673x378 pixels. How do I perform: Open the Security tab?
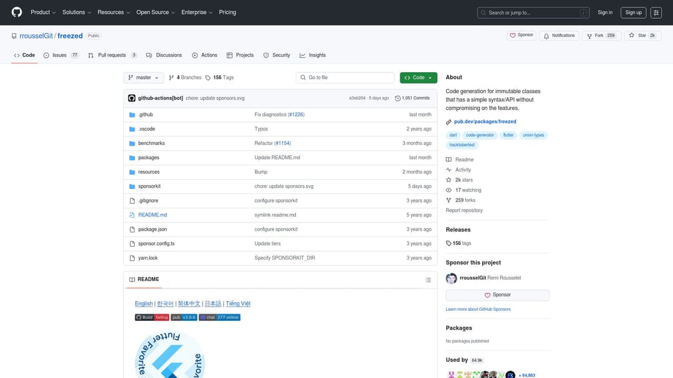point(277,55)
